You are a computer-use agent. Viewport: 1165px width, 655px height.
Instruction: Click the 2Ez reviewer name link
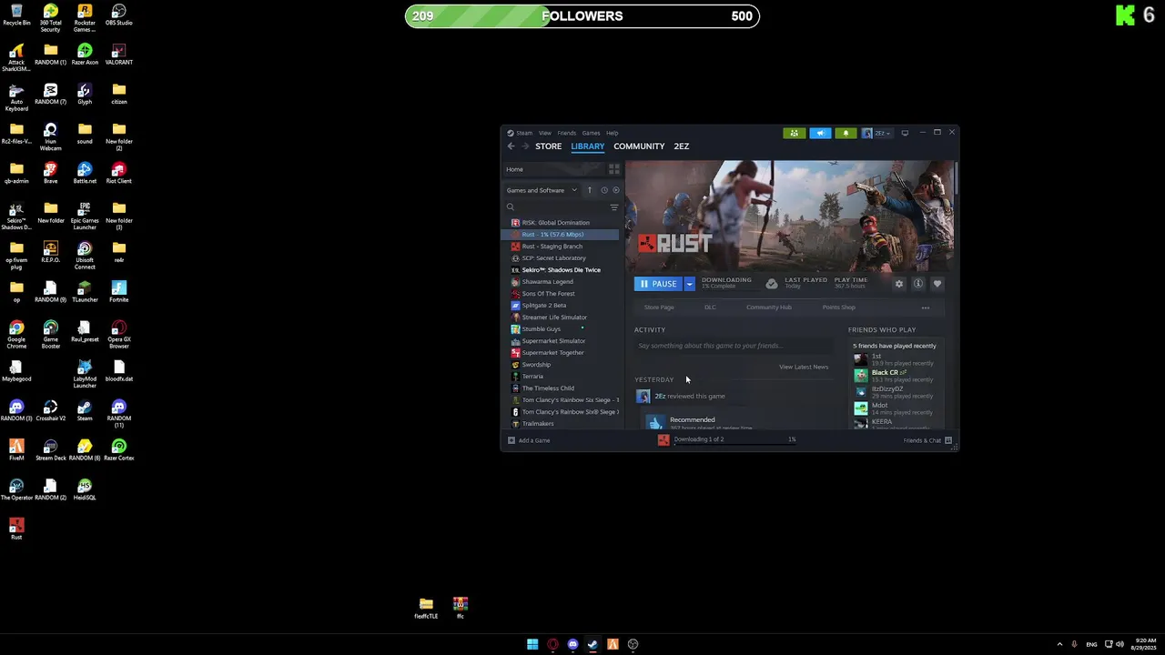(660, 397)
